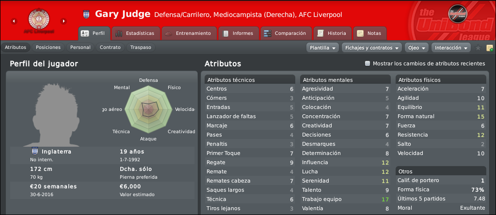Click the next player arrow icon
This screenshot has height=215, width=496.
click(64, 21)
